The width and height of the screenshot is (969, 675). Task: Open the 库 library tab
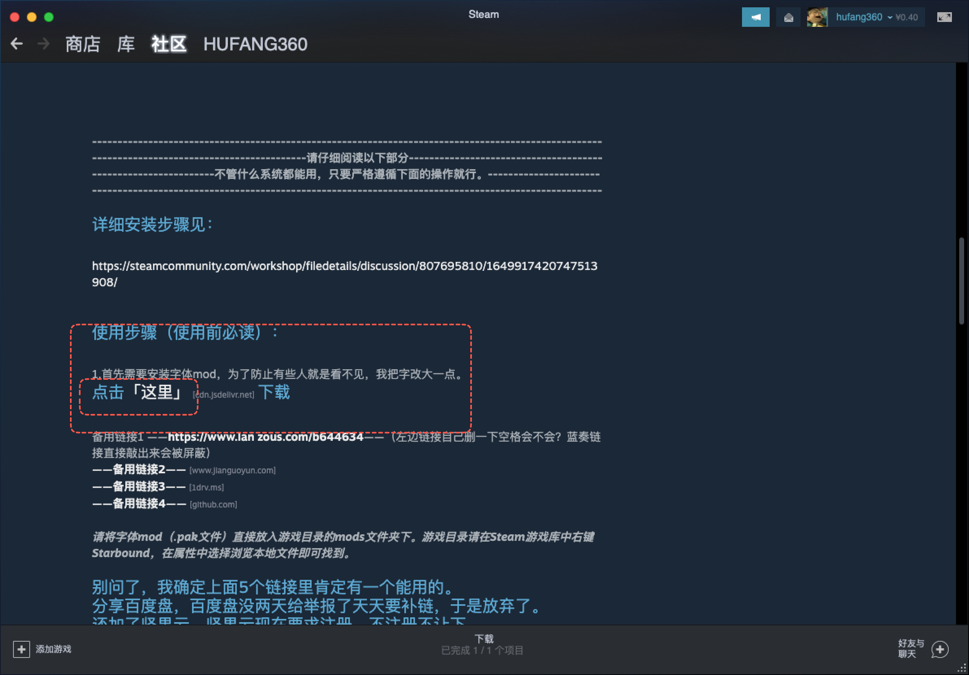point(126,44)
